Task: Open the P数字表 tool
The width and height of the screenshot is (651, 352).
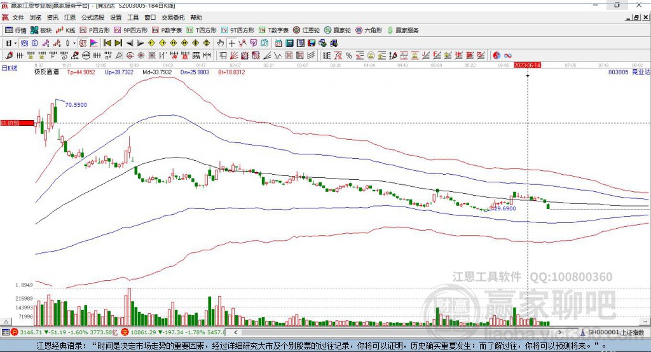Action: click(x=167, y=30)
